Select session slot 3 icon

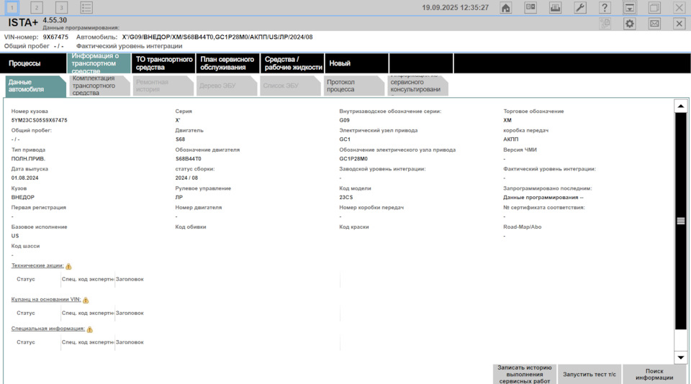coord(61,7)
